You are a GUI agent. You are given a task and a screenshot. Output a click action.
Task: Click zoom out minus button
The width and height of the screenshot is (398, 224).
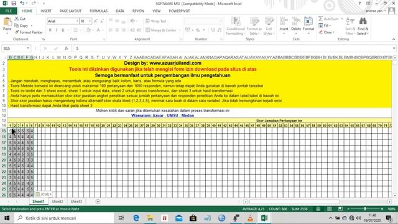(x=348, y=209)
